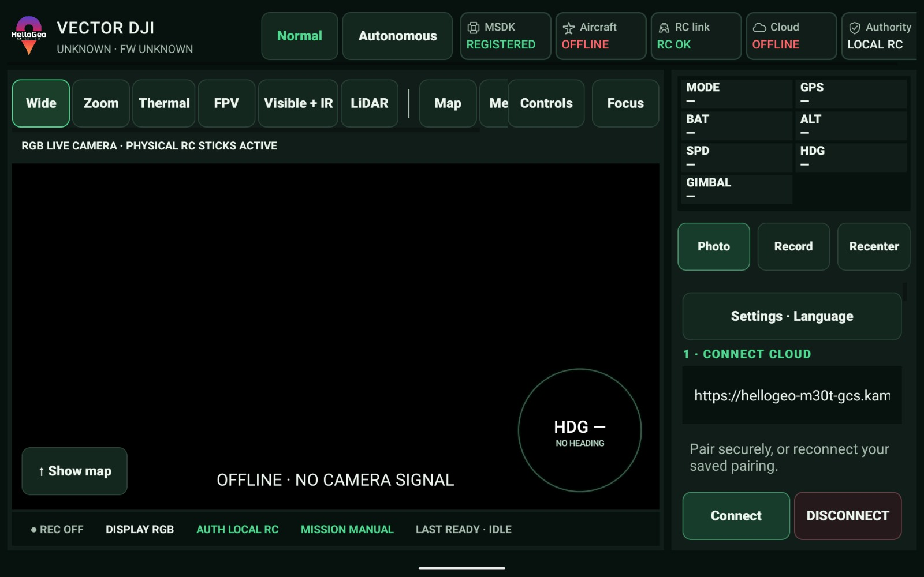Click OFFLINE · NO CAMERA SIGNAL message
The height and width of the screenshot is (577, 924).
click(x=336, y=480)
